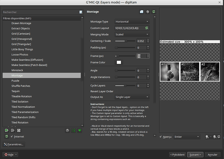Click the Précédent button
The image size is (224, 159).
tap(178, 154)
